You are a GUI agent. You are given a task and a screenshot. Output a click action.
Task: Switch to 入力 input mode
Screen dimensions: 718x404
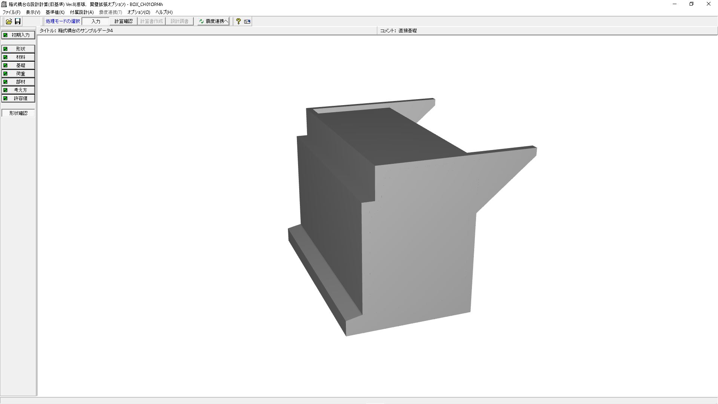pyautogui.click(x=96, y=21)
